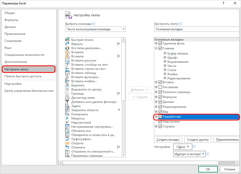Expand the Буфер обмена group
Viewport: 241px width, 174px height.
point(165,53)
